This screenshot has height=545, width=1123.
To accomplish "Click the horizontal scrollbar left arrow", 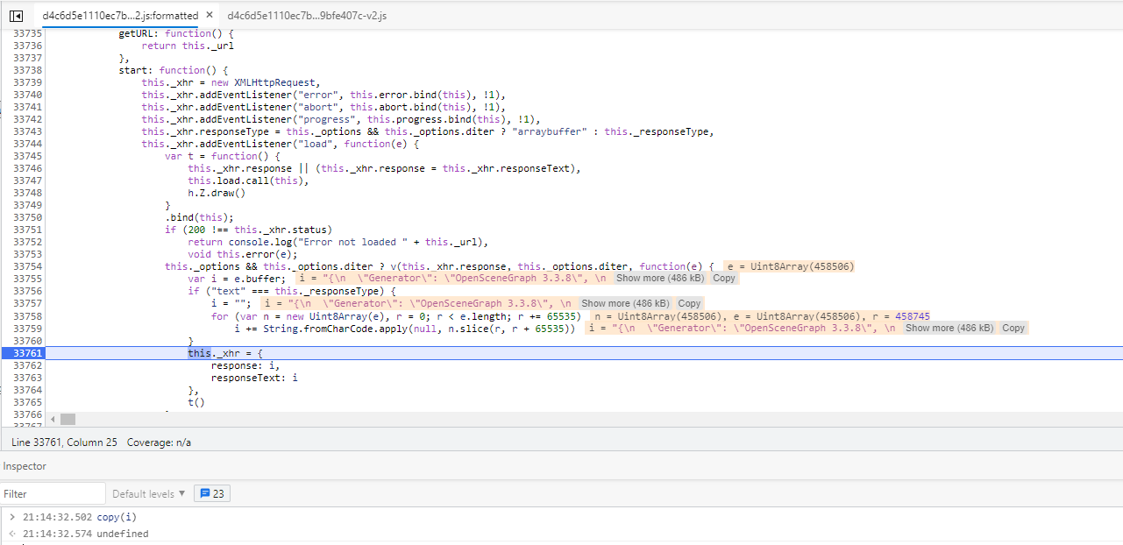I will point(53,420).
